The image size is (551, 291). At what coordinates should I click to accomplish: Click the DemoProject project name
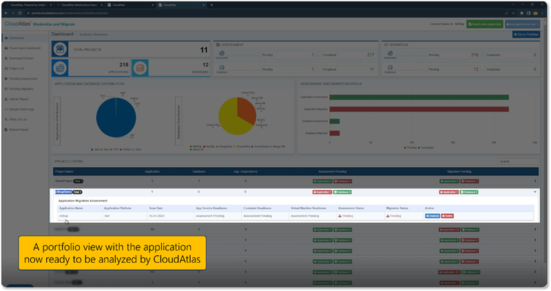[63, 181]
